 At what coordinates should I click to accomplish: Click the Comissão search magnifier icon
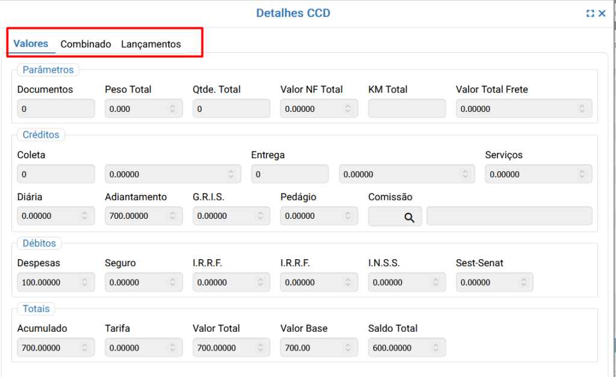tap(409, 217)
